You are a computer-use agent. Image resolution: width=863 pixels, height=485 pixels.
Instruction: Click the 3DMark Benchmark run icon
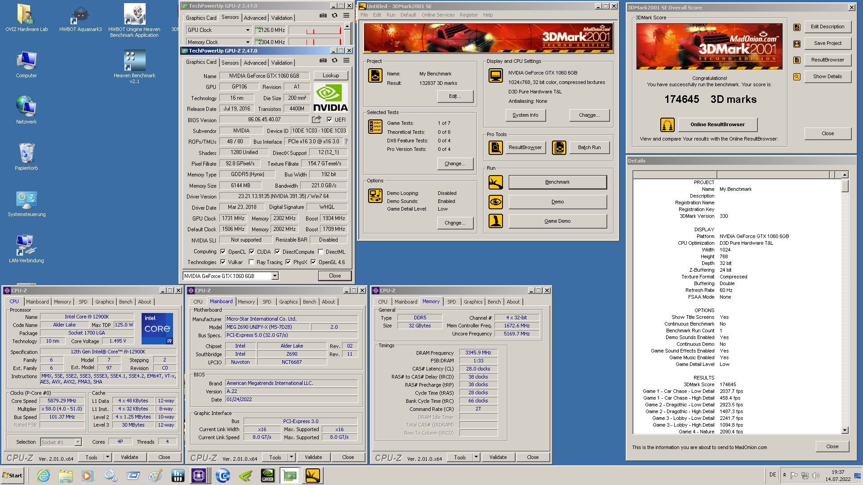pos(496,182)
